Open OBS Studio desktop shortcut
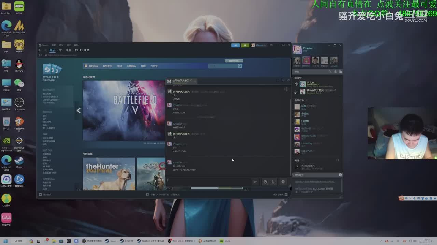 19,104
